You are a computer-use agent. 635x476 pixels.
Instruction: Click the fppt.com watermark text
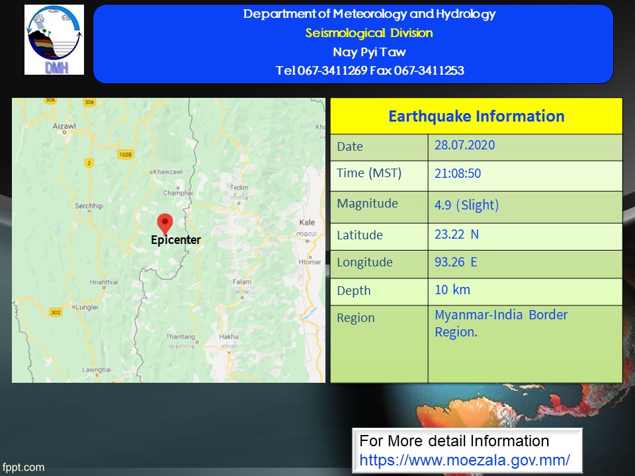[23, 467]
